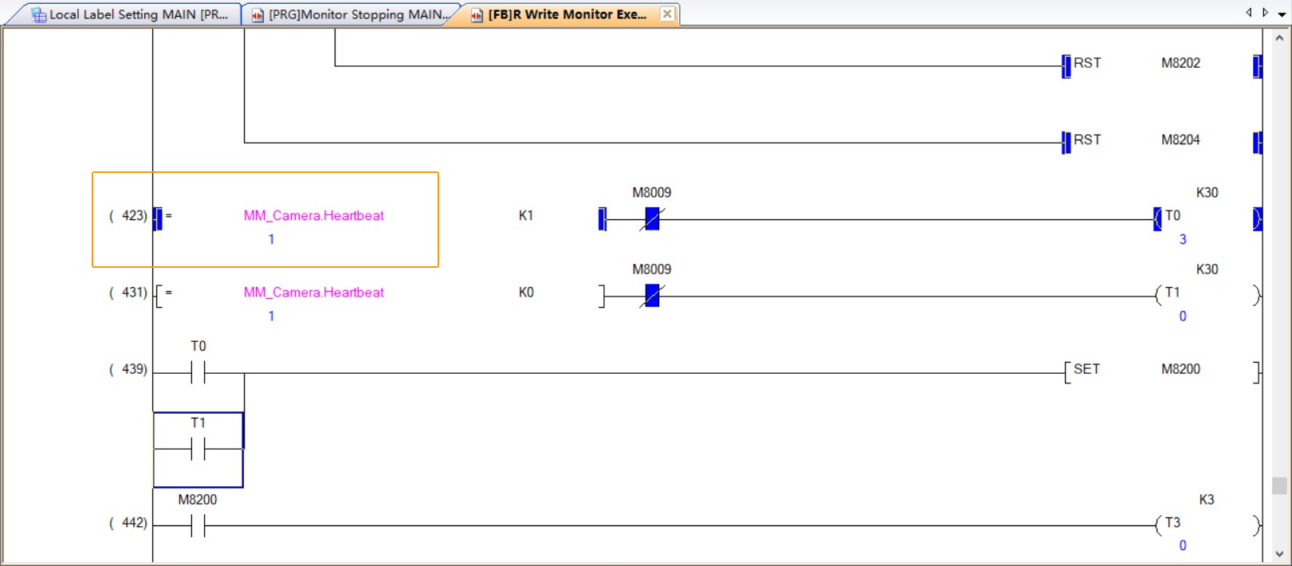This screenshot has width=1292, height=566.
Task: Show next tabs with right arrow
Action: [1265, 13]
